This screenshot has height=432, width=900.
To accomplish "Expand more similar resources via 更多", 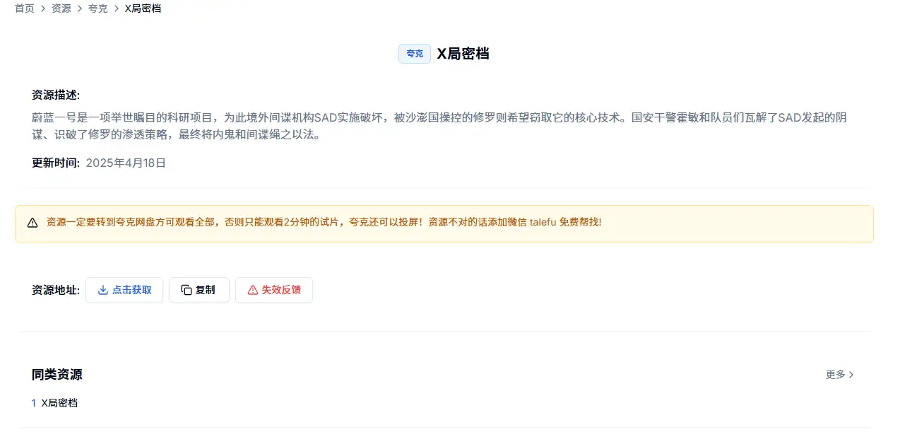I will pyautogui.click(x=840, y=375).
